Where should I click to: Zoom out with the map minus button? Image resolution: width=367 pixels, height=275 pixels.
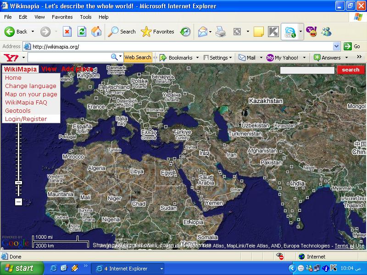pos(18,202)
